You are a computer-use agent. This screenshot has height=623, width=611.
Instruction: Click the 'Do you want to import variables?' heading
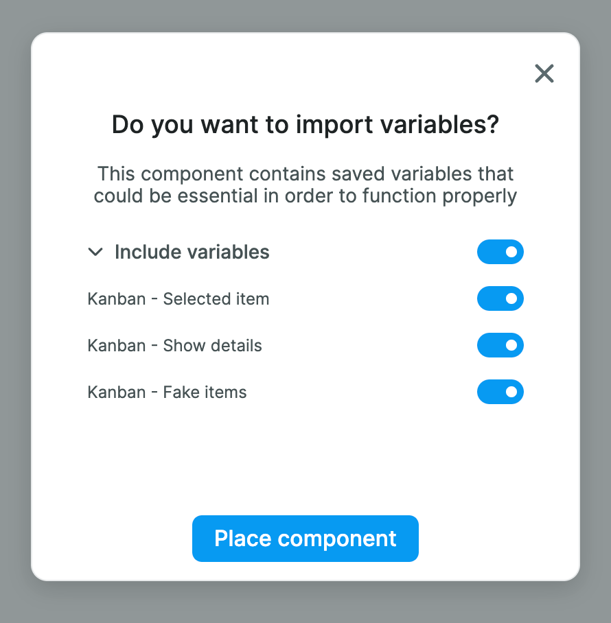pos(305,125)
